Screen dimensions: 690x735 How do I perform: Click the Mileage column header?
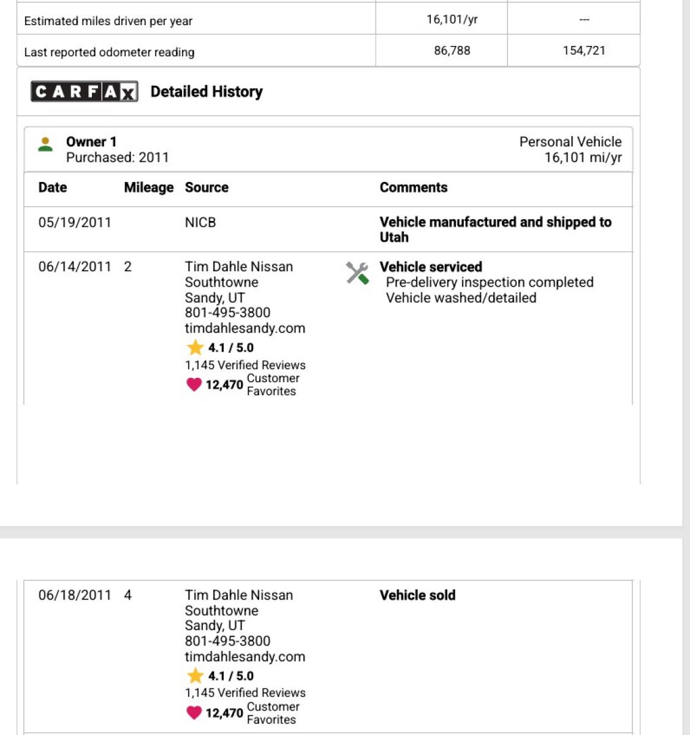pyautogui.click(x=148, y=187)
